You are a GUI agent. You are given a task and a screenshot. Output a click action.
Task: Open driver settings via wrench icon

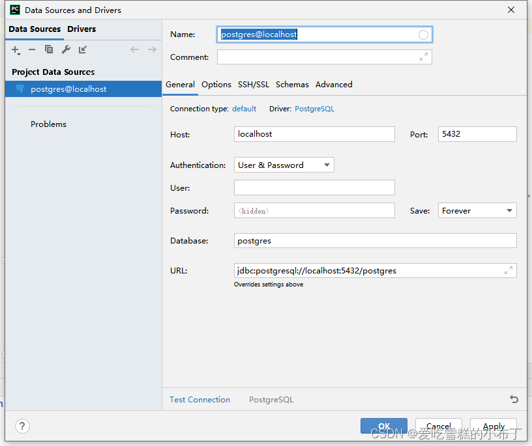(66, 49)
